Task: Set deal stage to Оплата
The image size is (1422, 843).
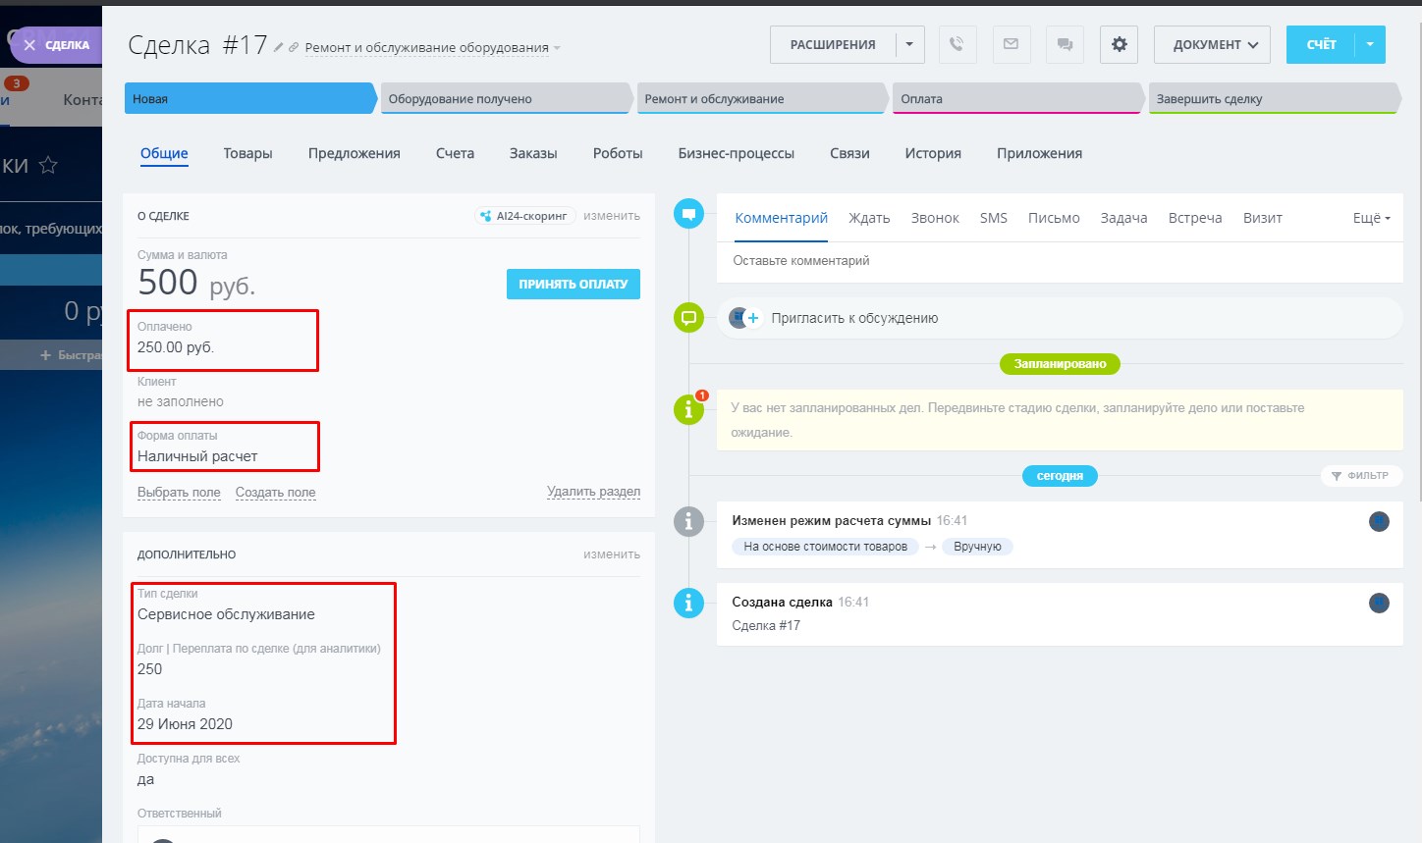Action: [x=1015, y=99]
